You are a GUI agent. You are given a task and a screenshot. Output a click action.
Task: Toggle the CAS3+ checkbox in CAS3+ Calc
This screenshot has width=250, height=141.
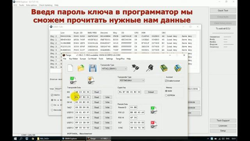coord(52,95)
